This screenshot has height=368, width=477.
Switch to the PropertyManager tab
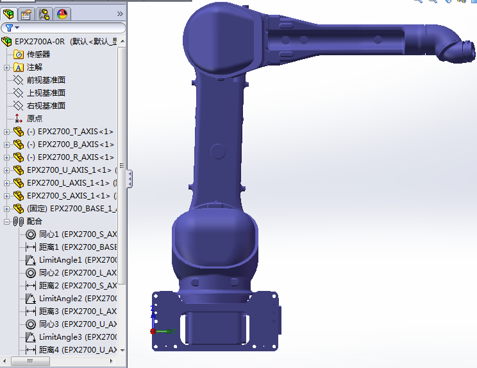26,14
